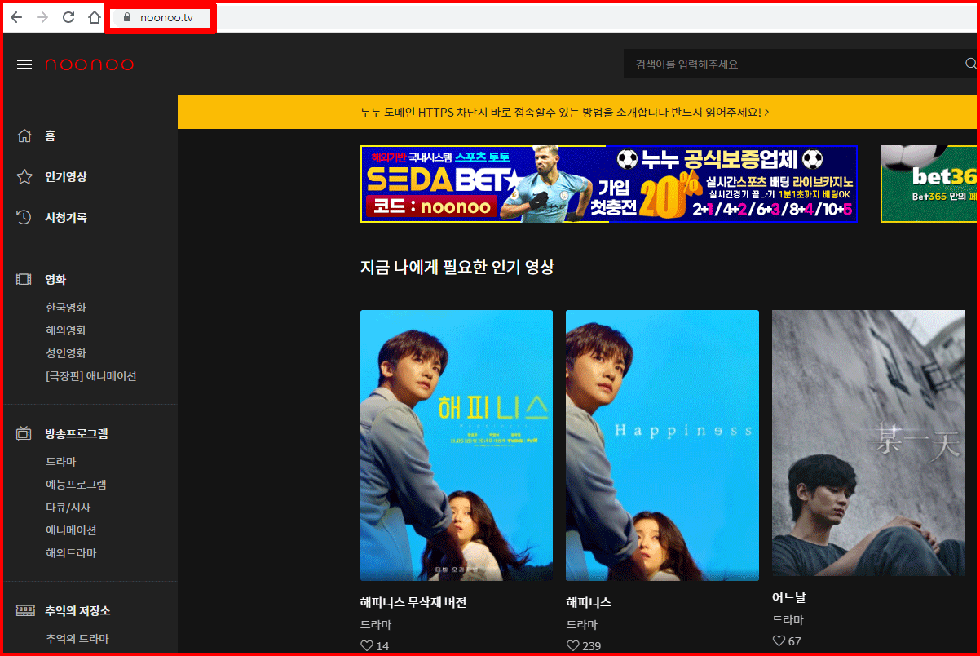Open 시청기록 in the sidebar

66,217
